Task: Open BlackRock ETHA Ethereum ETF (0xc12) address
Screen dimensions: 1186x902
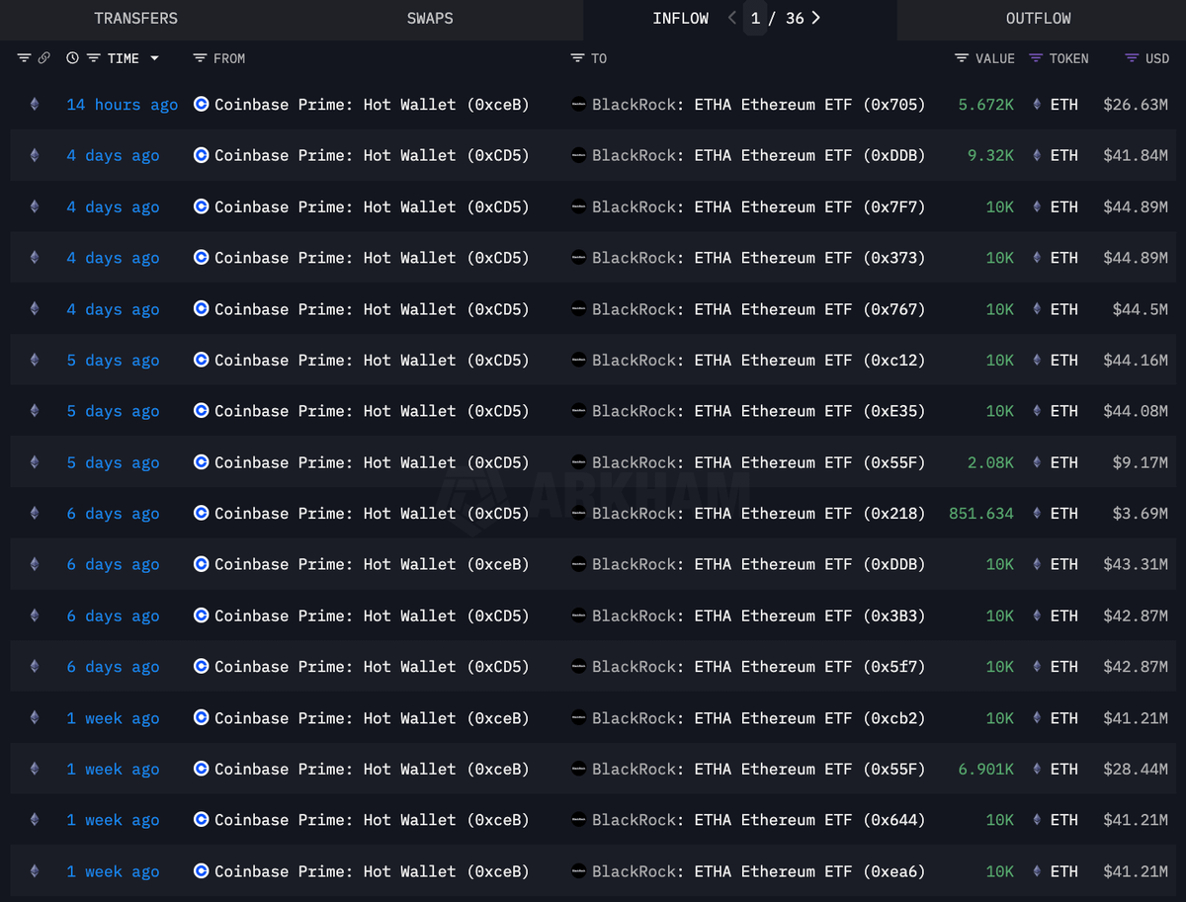Action: 759,360
